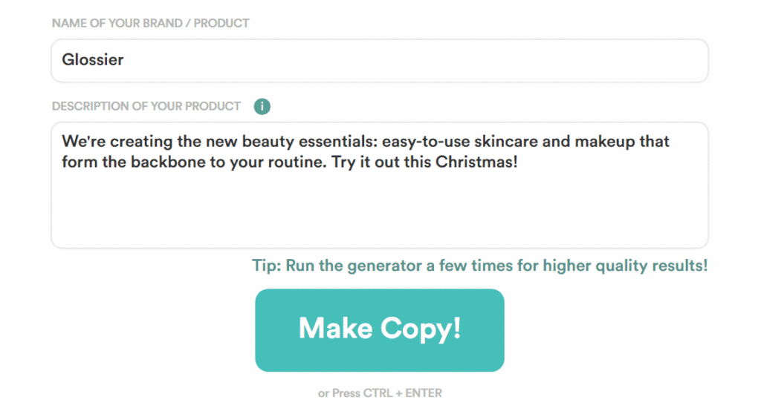Click the Make Copy! button
The width and height of the screenshot is (761, 411).
click(x=380, y=330)
